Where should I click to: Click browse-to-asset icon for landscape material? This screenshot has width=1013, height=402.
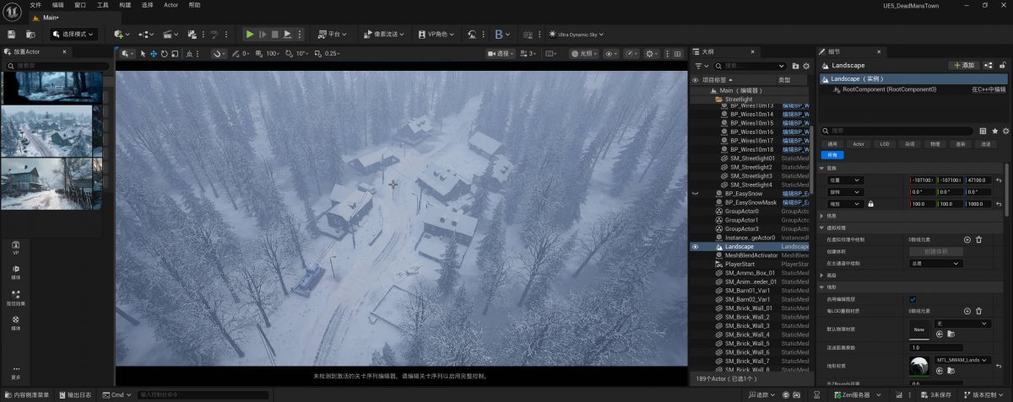pyautogui.click(x=951, y=370)
